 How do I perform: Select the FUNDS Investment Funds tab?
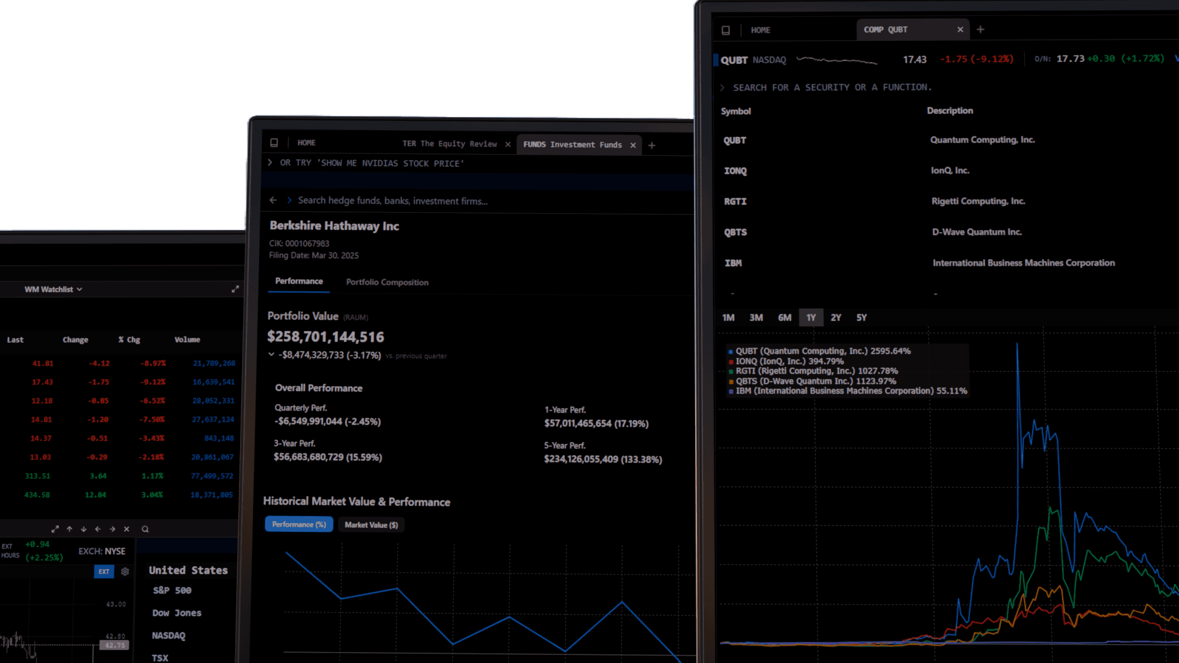[x=572, y=145]
